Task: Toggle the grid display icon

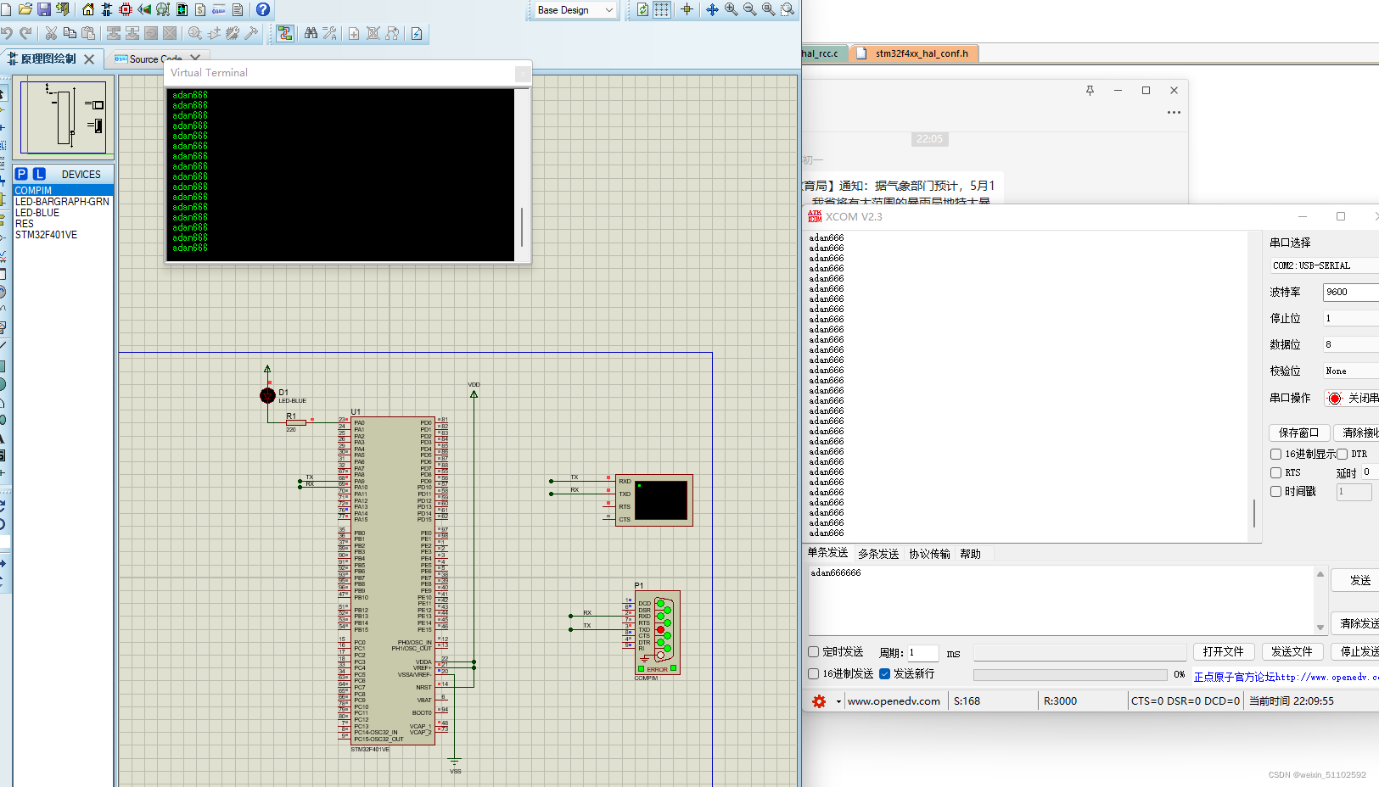Action: [x=662, y=9]
